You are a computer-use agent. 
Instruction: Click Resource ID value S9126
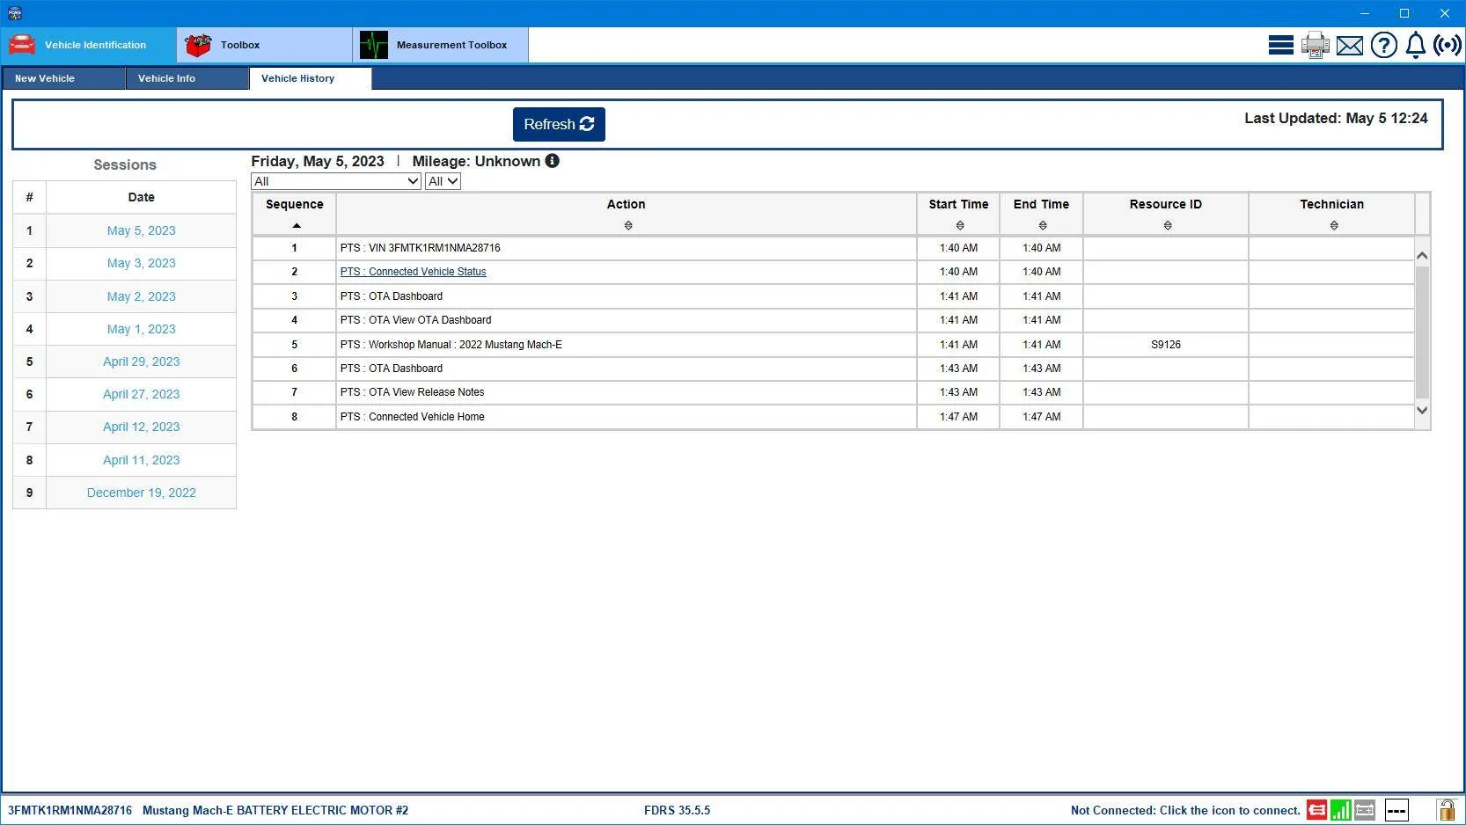coord(1166,345)
